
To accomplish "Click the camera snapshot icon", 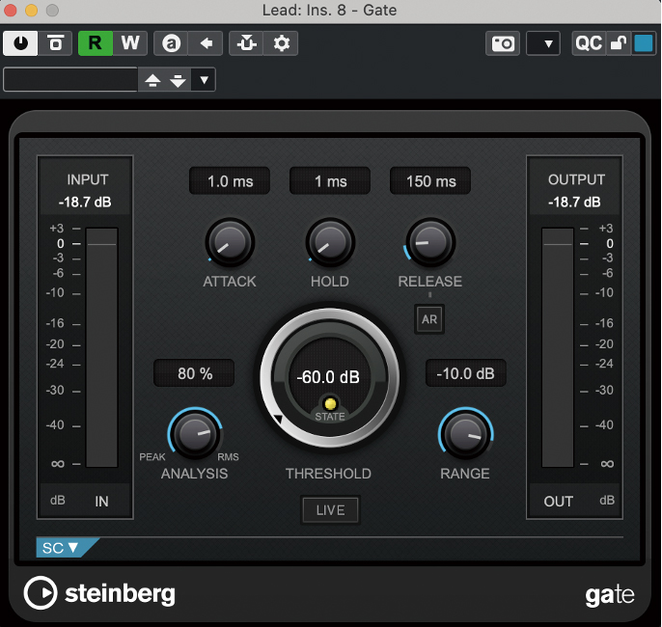I will [x=503, y=43].
